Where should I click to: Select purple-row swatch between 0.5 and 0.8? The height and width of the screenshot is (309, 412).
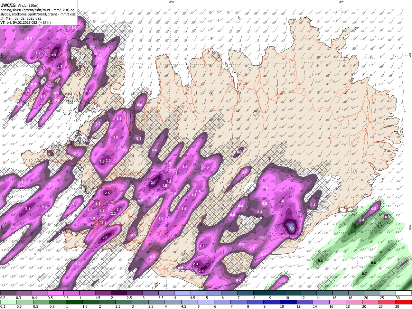click(x=55, y=293)
